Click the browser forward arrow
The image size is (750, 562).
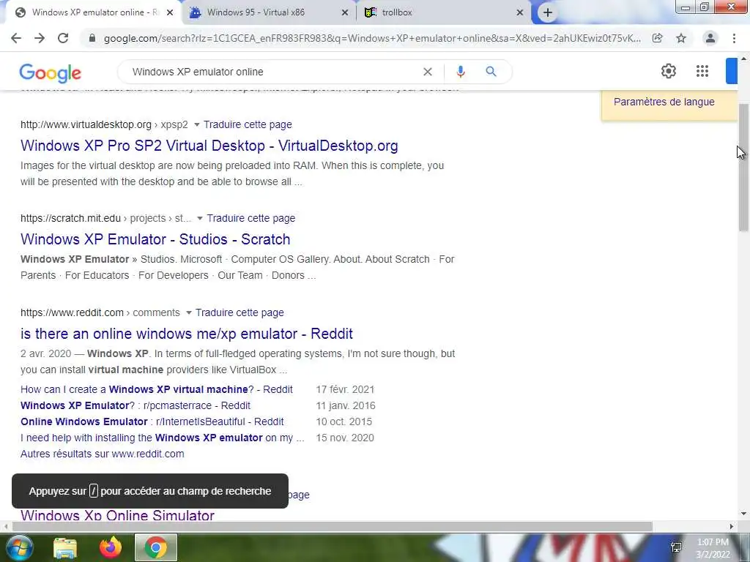point(40,38)
